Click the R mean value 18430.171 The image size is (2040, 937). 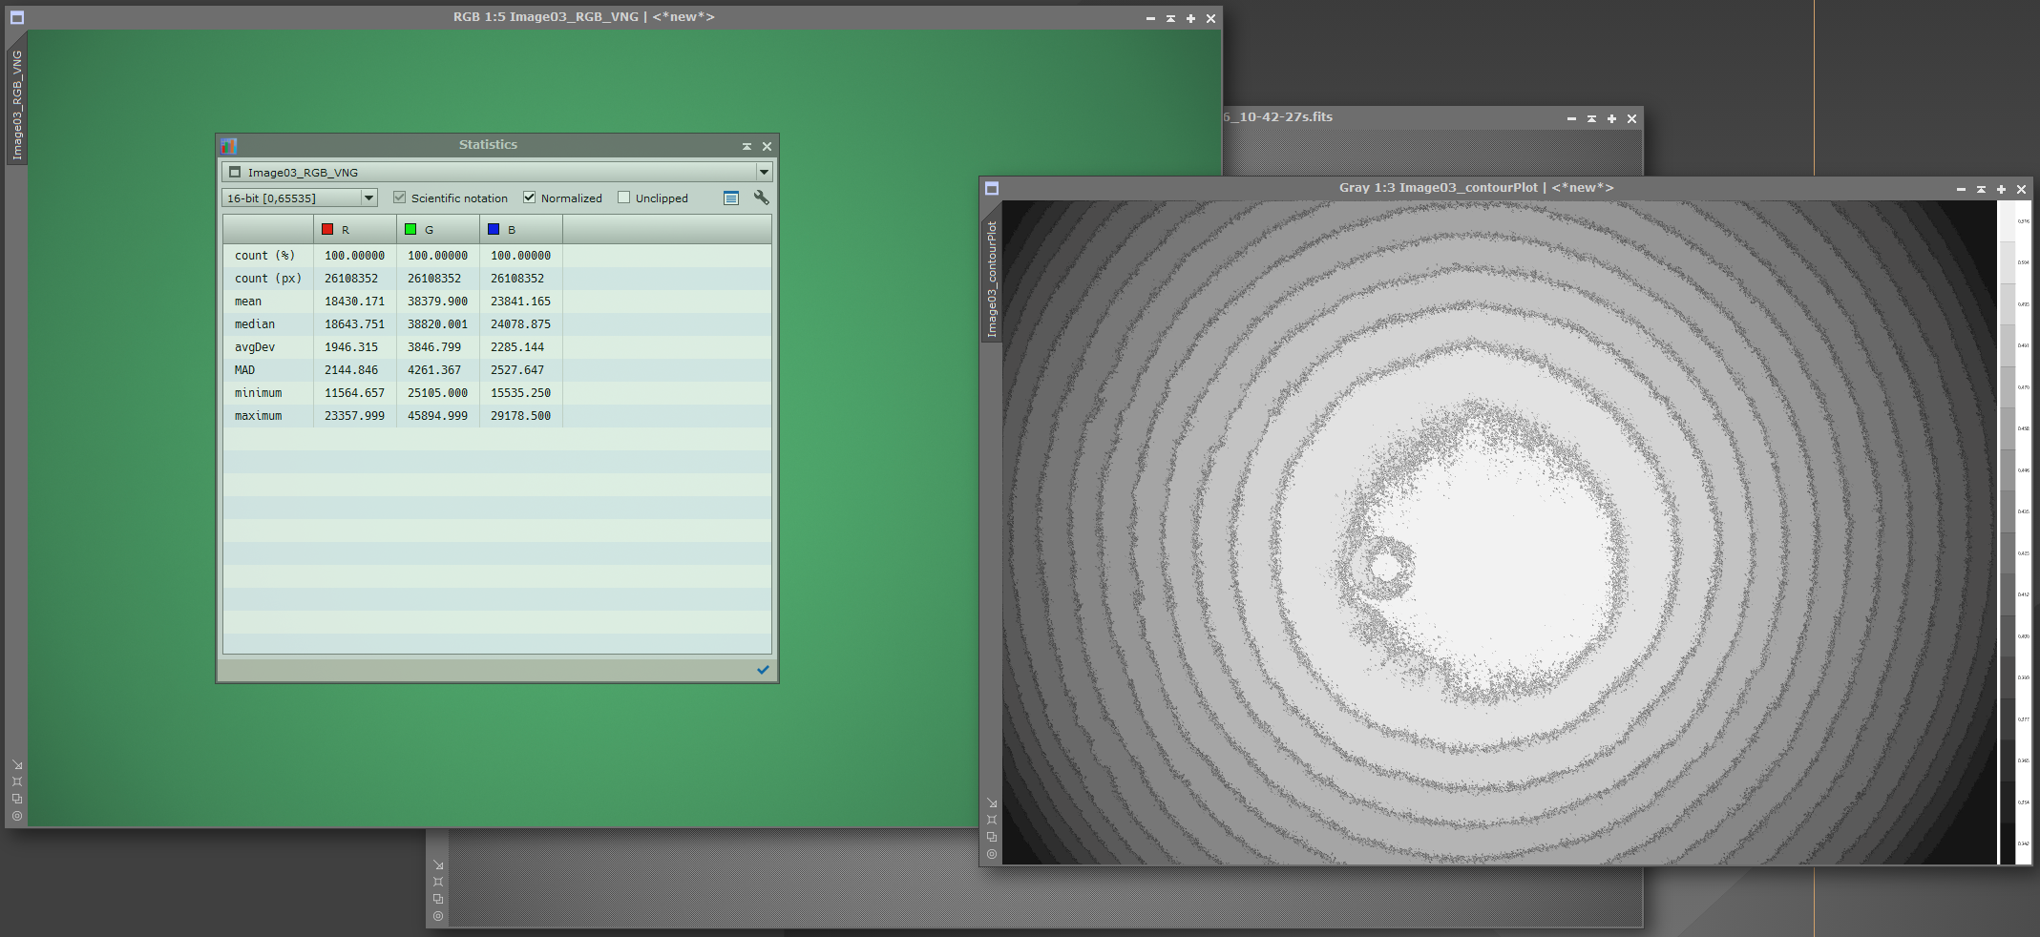[354, 302]
